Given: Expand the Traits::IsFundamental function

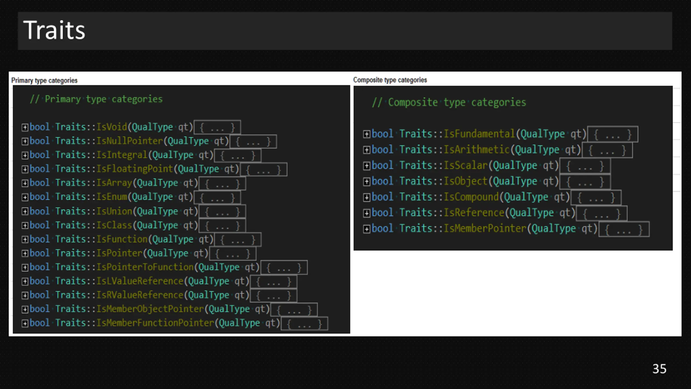Looking at the screenshot, I should (x=366, y=134).
